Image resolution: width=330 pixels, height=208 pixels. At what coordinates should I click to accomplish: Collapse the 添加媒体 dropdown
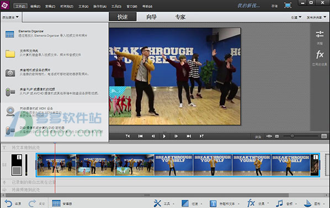coord(10,17)
